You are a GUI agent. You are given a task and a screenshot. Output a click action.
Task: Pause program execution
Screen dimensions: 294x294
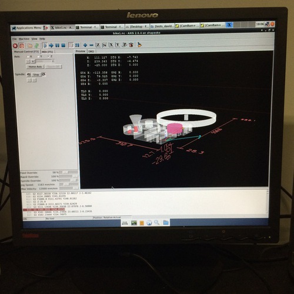(x=57, y=45)
